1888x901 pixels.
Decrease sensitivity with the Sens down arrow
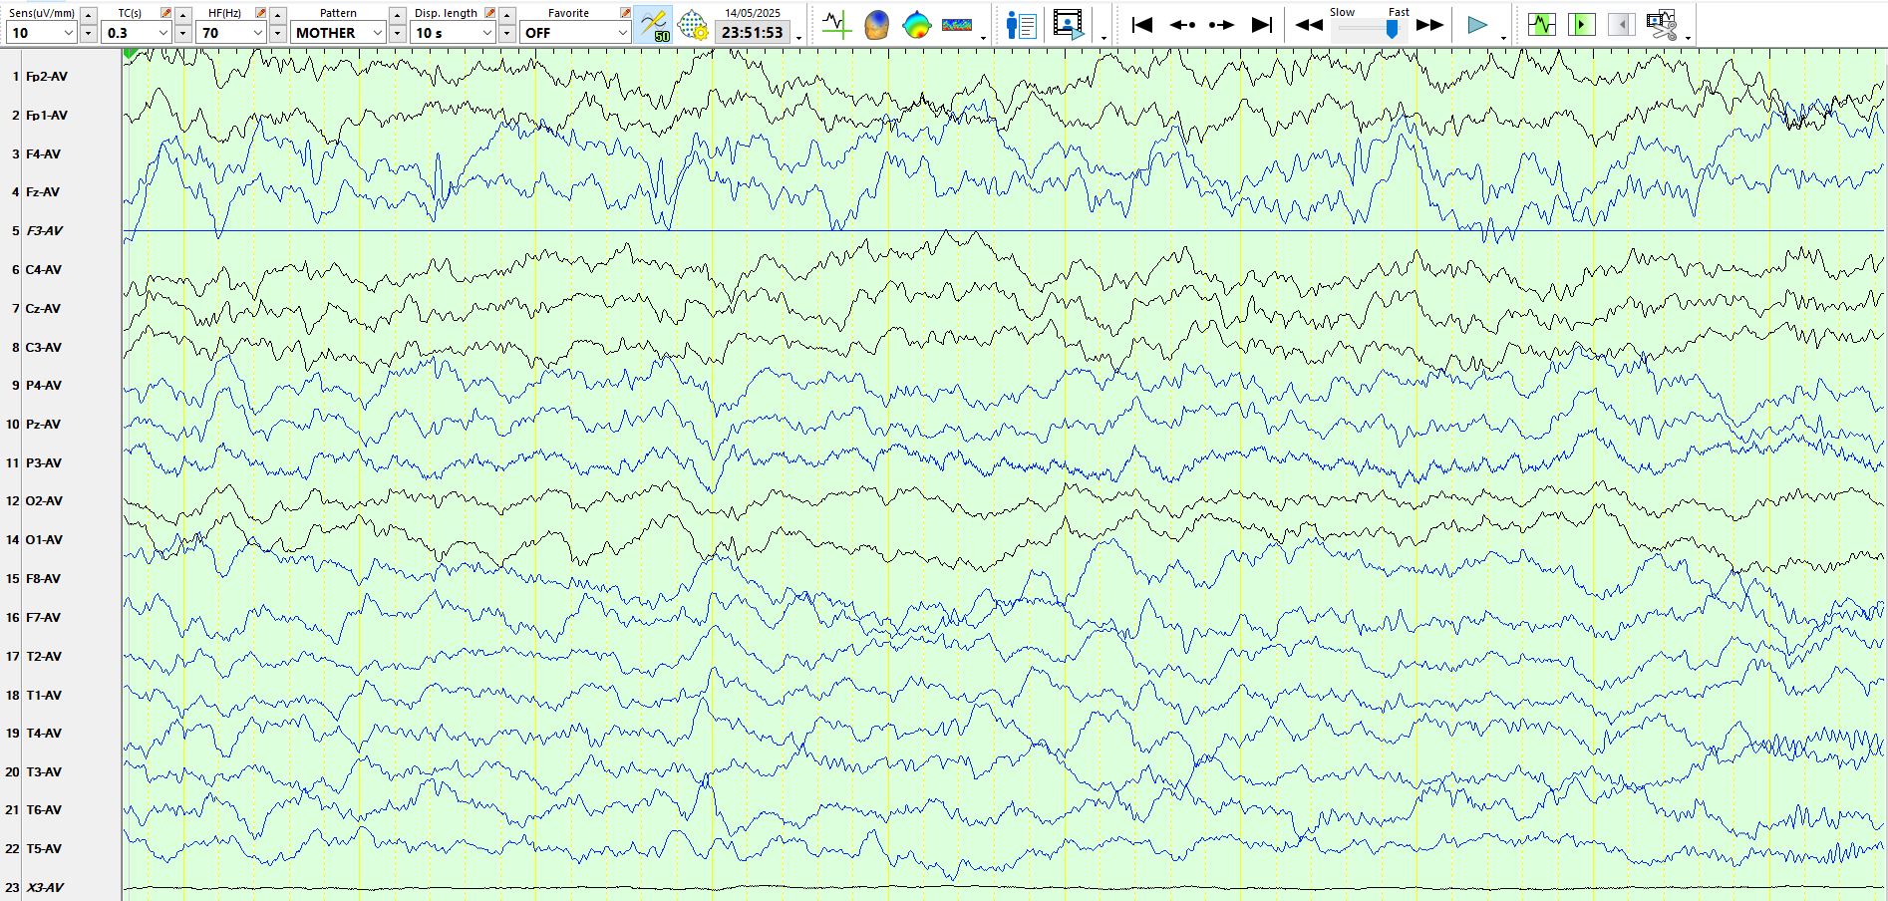click(x=89, y=34)
